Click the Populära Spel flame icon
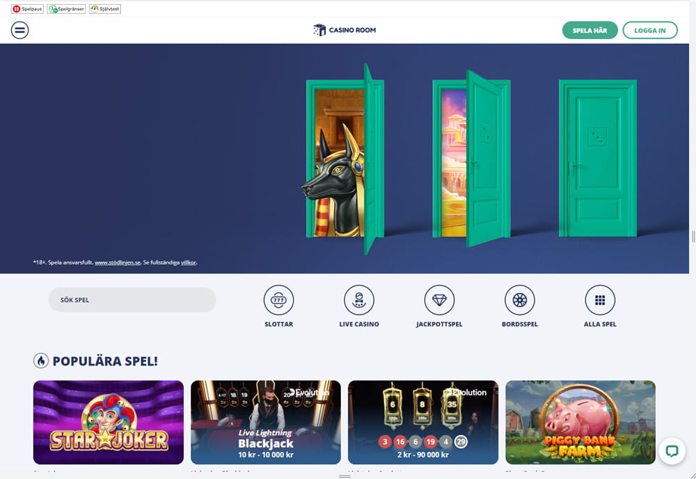Viewport: 696px width, 479px height. pyautogui.click(x=41, y=361)
